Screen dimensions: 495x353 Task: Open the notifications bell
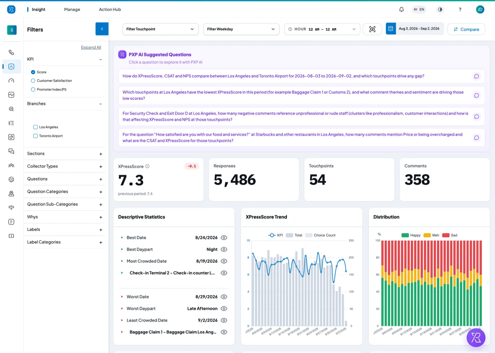coord(401,10)
